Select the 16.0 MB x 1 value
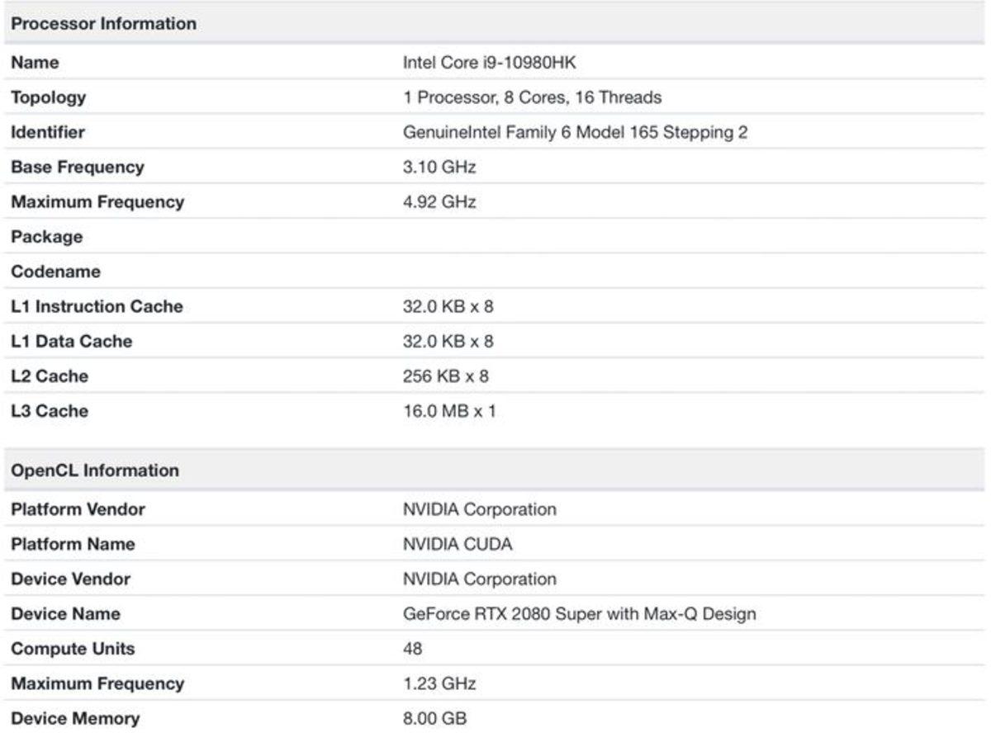 coord(449,411)
